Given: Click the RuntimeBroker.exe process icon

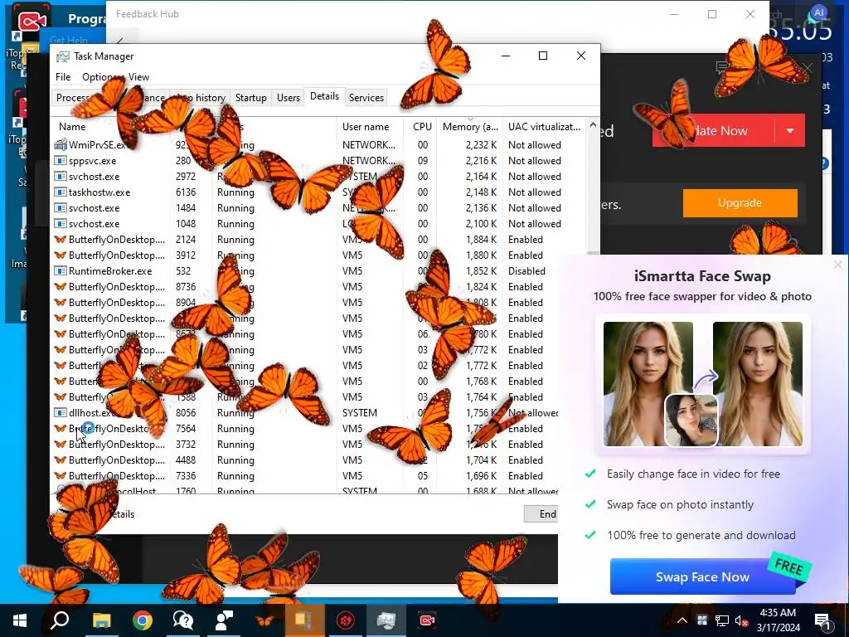Looking at the screenshot, I should point(60,271).
